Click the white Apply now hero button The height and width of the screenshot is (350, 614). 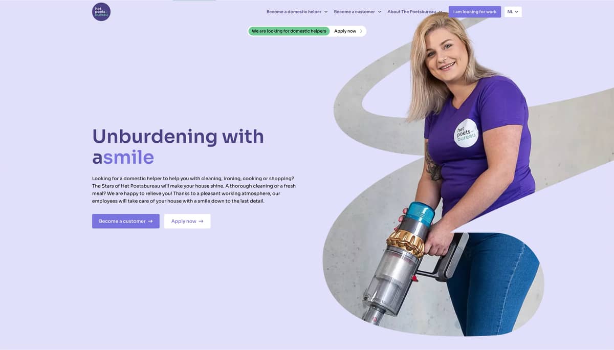coord(187,221)
